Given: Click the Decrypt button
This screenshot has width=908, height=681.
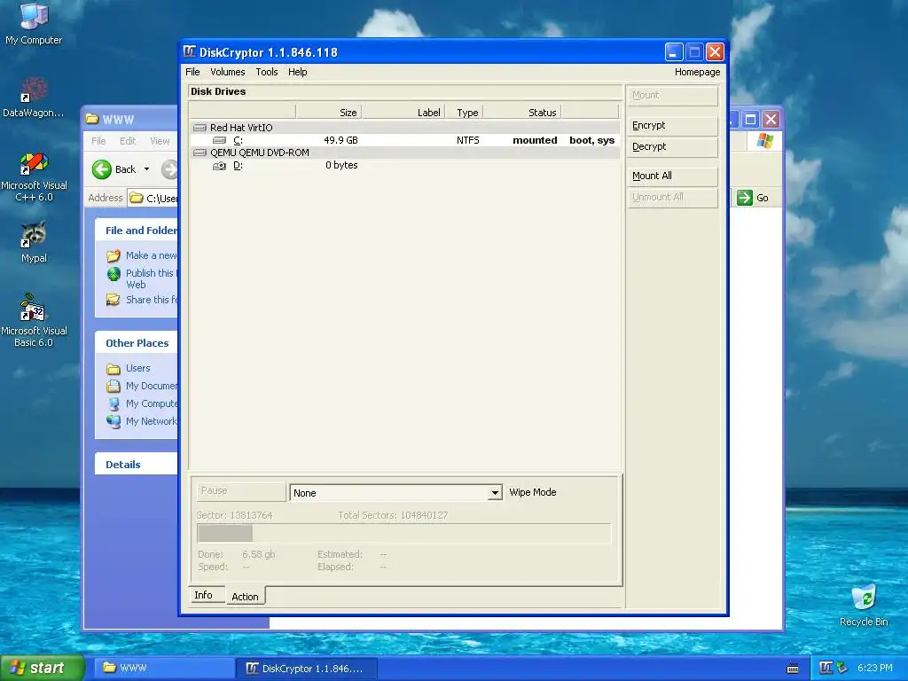Looking at the screenshot, I should coord(672,147).
